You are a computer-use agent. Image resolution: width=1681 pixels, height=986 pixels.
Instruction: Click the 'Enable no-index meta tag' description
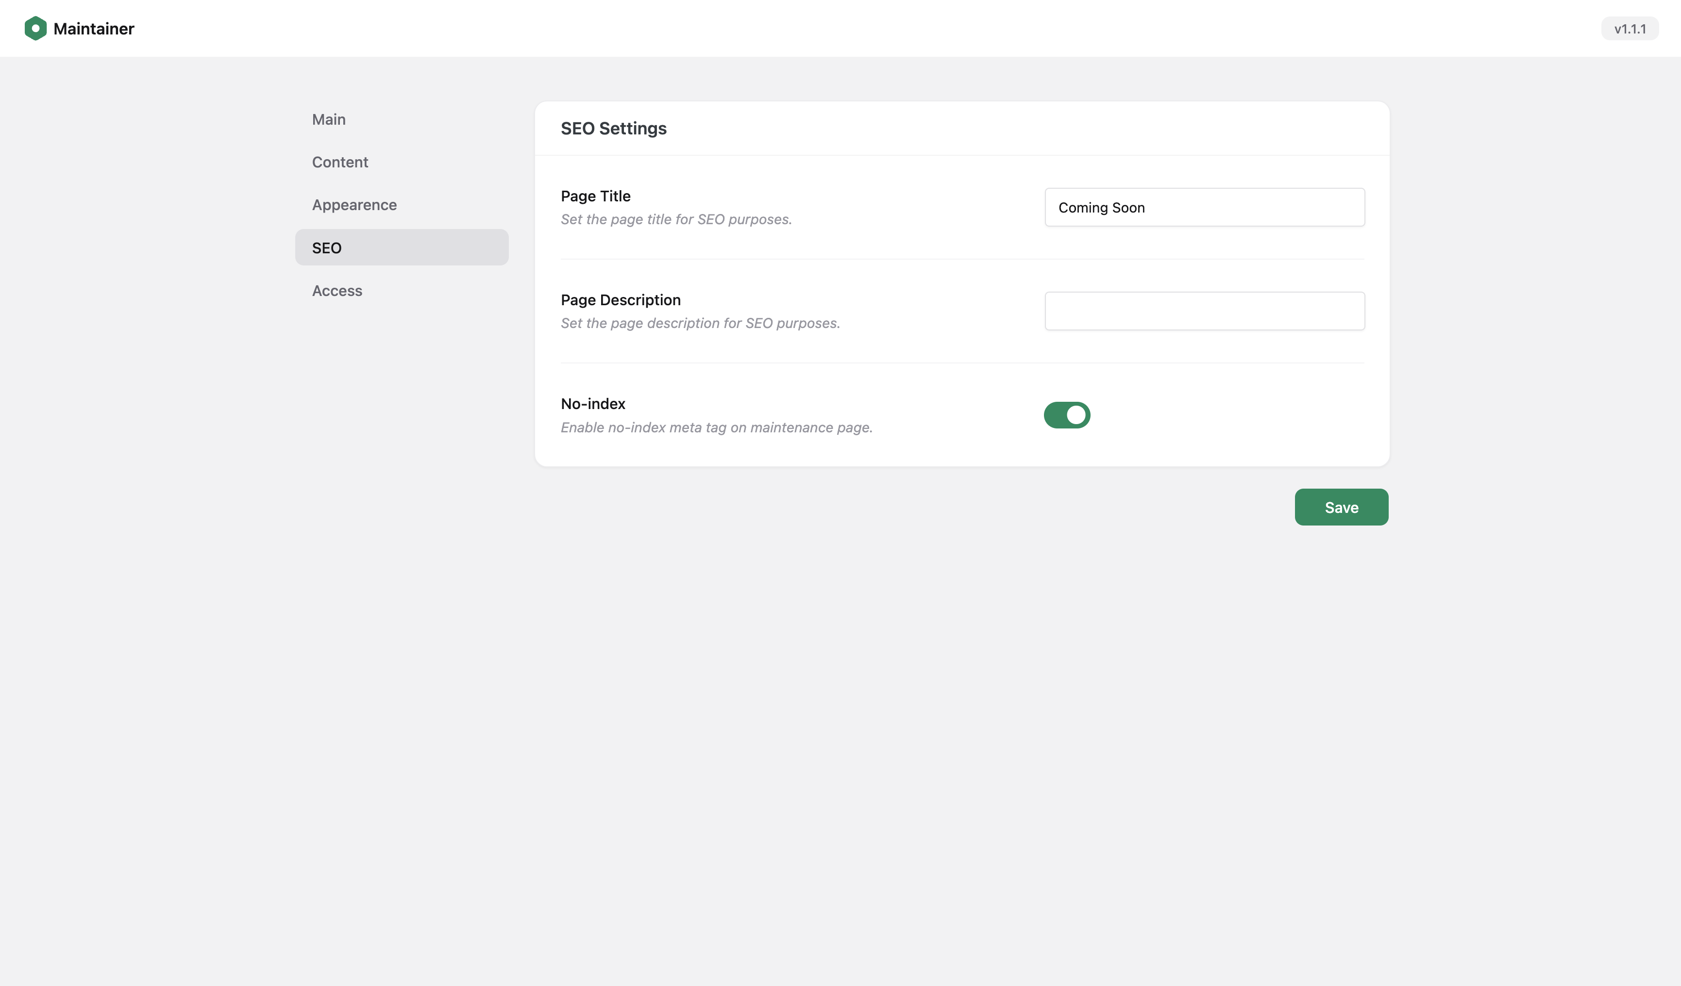716,427
